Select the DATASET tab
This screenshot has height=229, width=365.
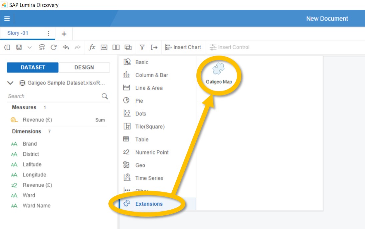coord(33,68)
